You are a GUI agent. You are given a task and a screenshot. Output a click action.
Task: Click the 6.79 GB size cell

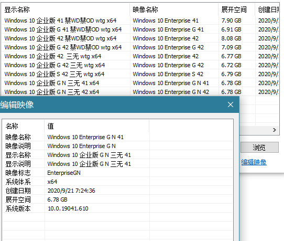pos(231,74)
